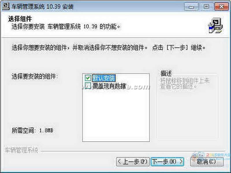Minimize the installer window
The height and width of the screenshot is (173, 231).
[x=191, y=6]
